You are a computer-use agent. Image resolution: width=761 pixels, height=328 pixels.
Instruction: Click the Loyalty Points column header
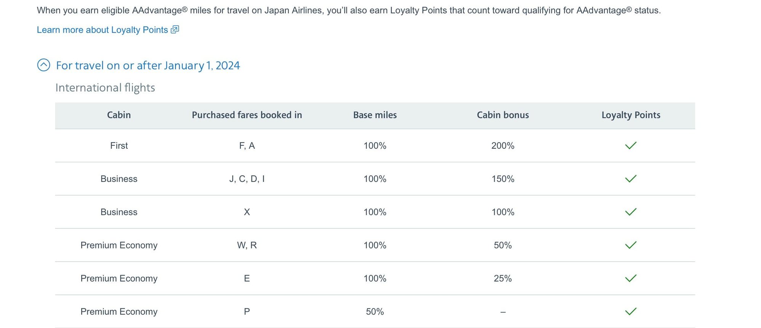[x=631, y=115]
